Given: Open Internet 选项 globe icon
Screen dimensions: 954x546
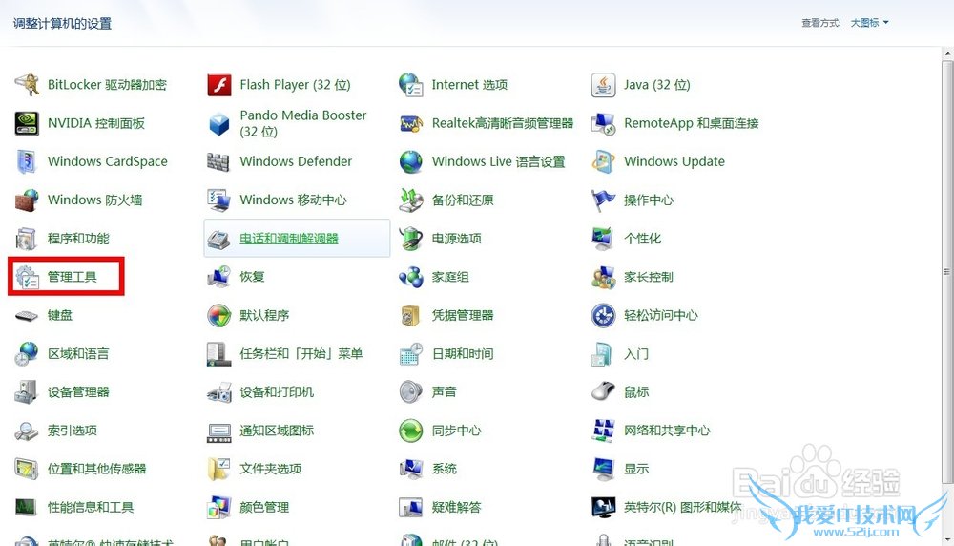Looking at the screenshot, I should [410, 85].
